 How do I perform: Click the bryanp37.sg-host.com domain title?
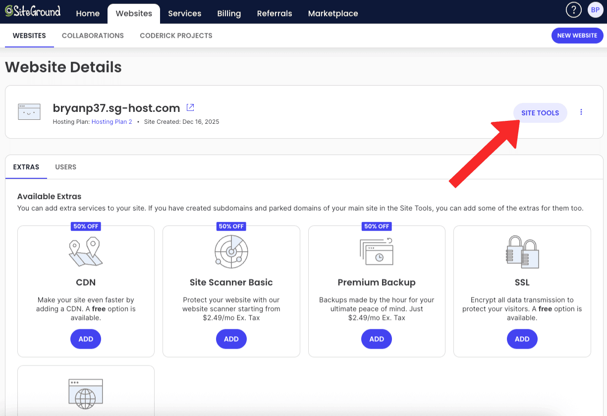click(x=116, y=108)
